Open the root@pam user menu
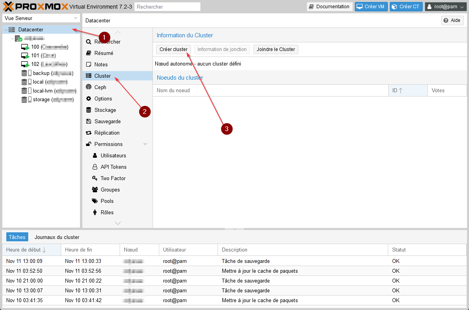469x310 pixels. tap(445, 7)
